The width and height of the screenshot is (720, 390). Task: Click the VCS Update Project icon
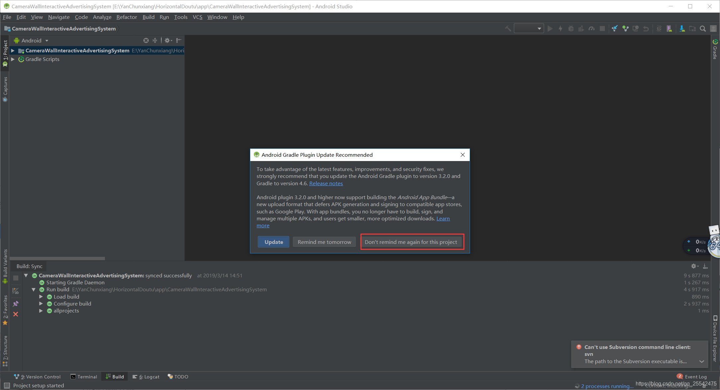pos(615,28)
